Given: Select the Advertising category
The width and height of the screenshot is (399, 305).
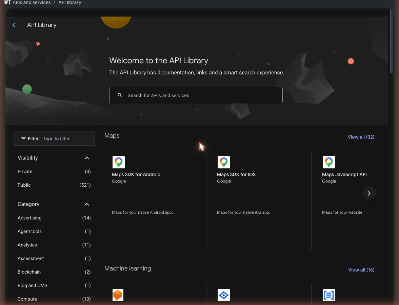Looking at the screenshot, I should click(x=54, y=218).
